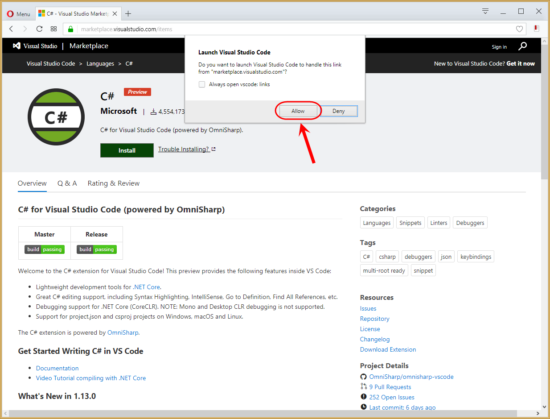This screenshot has height=419, width=550.
Task: Open the marketplace search magnifier
Action: tap(523, 46)
